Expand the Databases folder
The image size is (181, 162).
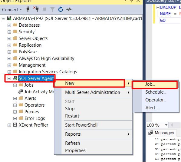(9, 25)
